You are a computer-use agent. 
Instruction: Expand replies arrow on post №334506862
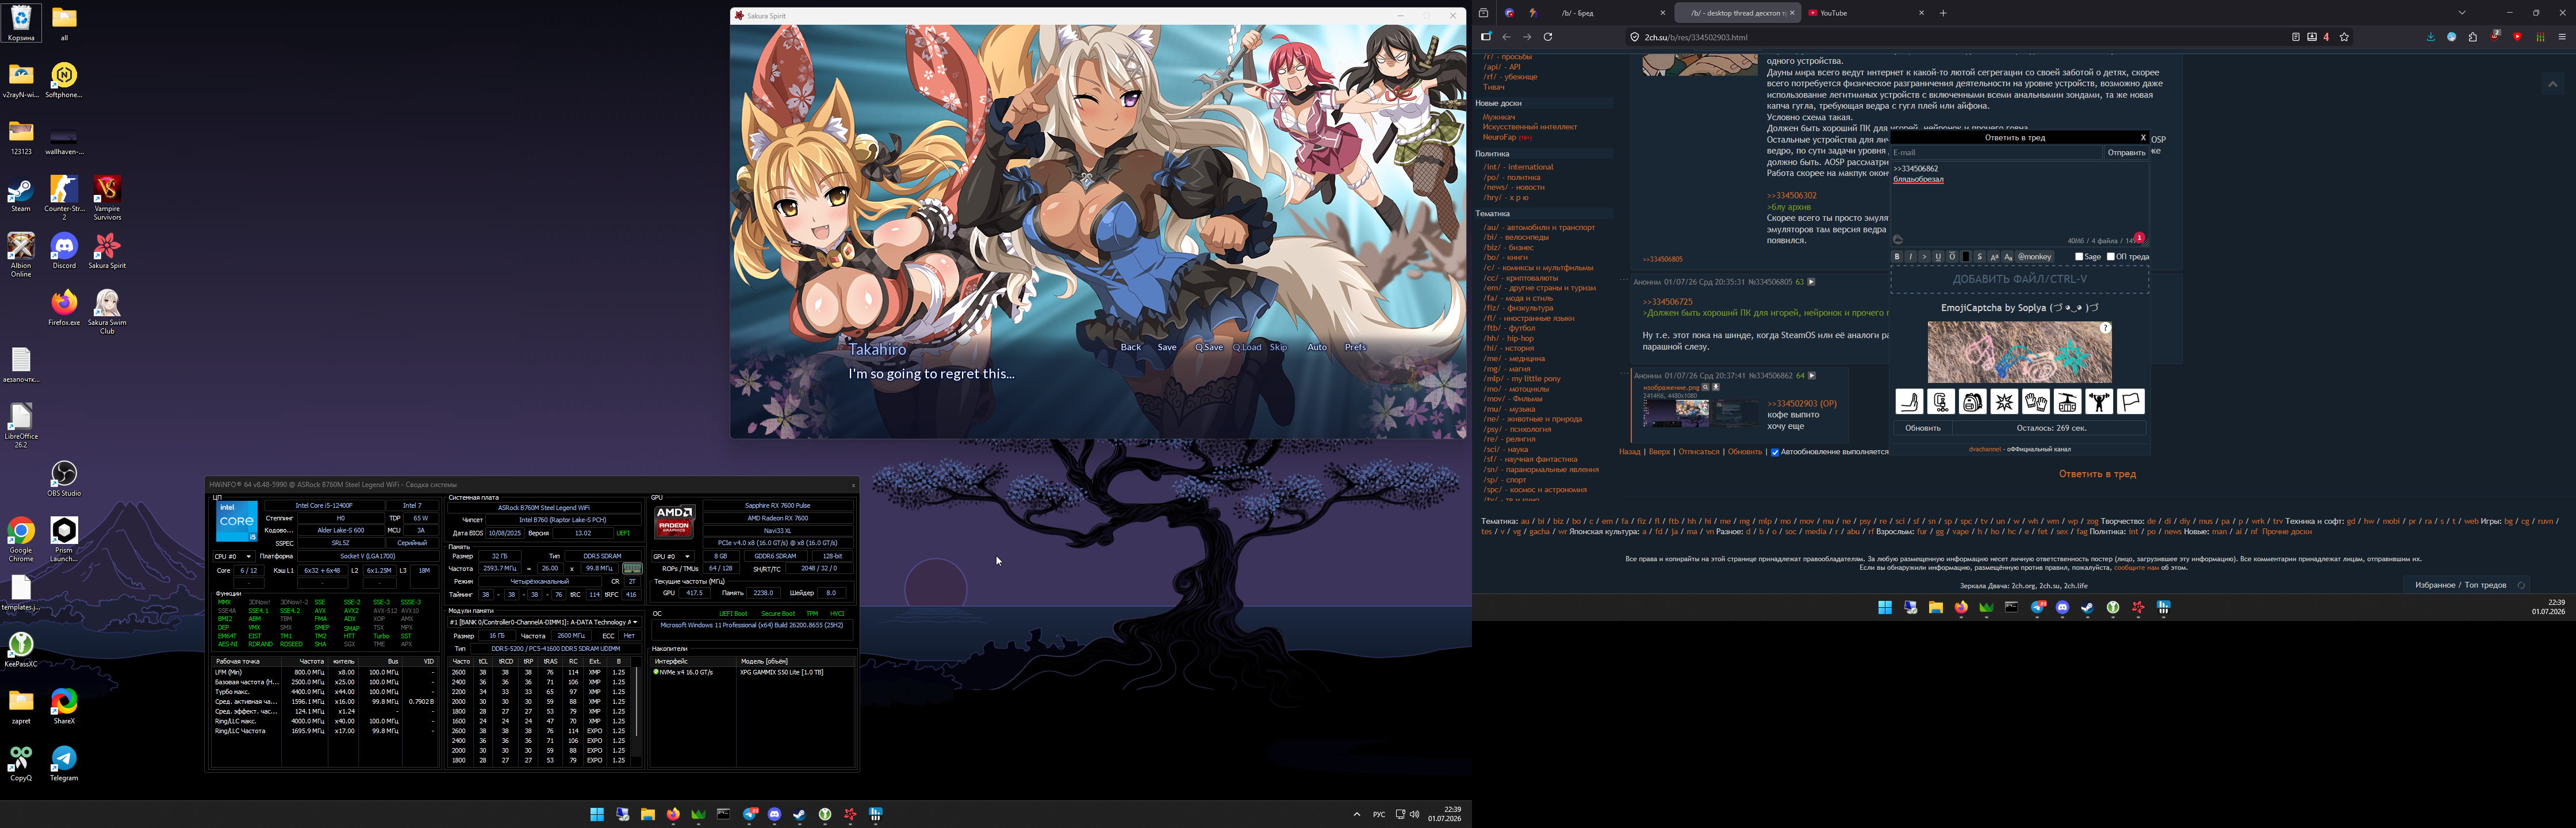pos(1812,376)
